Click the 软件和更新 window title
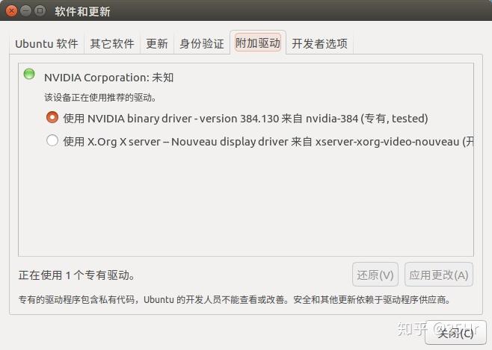Image resolution: width=492 pixels, height=350 pixels. tap(82, 12)
